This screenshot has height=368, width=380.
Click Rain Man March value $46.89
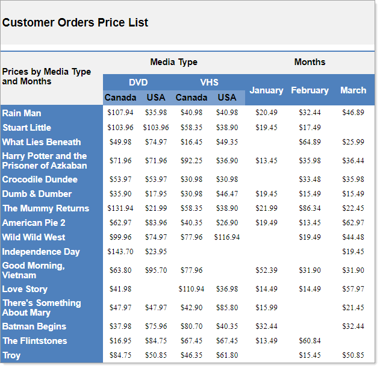(x=353, y=113)
